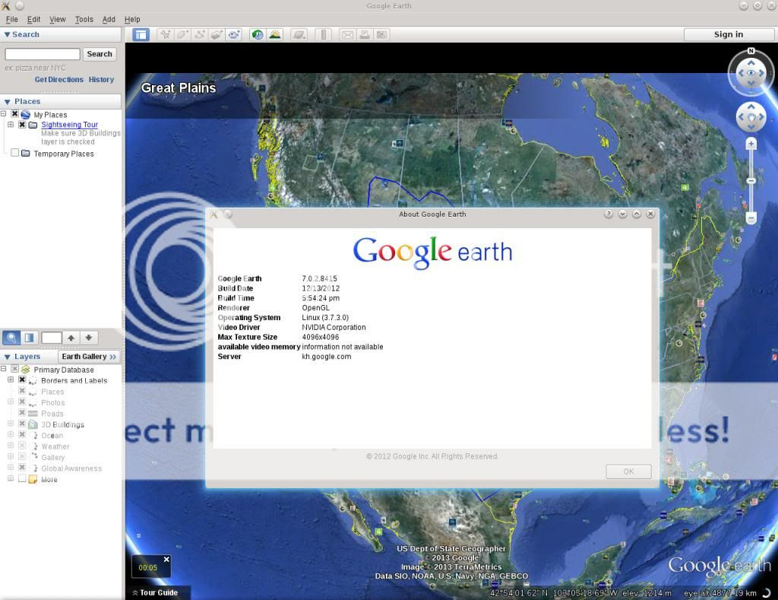Image resolution: width=778 pixels, height=600 pixels.
Task: Click the zoom-out minus button
Action: 751,217
